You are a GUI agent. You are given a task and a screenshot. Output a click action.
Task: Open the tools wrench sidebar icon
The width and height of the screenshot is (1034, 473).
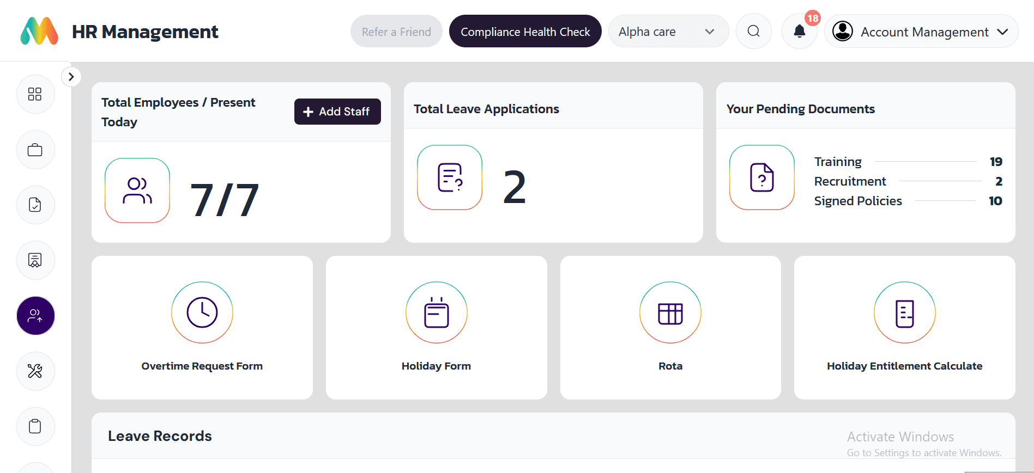[x=35, y=371]
